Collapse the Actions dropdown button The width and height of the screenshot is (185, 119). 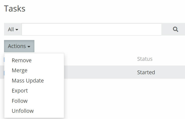click(x=19, y=46)
